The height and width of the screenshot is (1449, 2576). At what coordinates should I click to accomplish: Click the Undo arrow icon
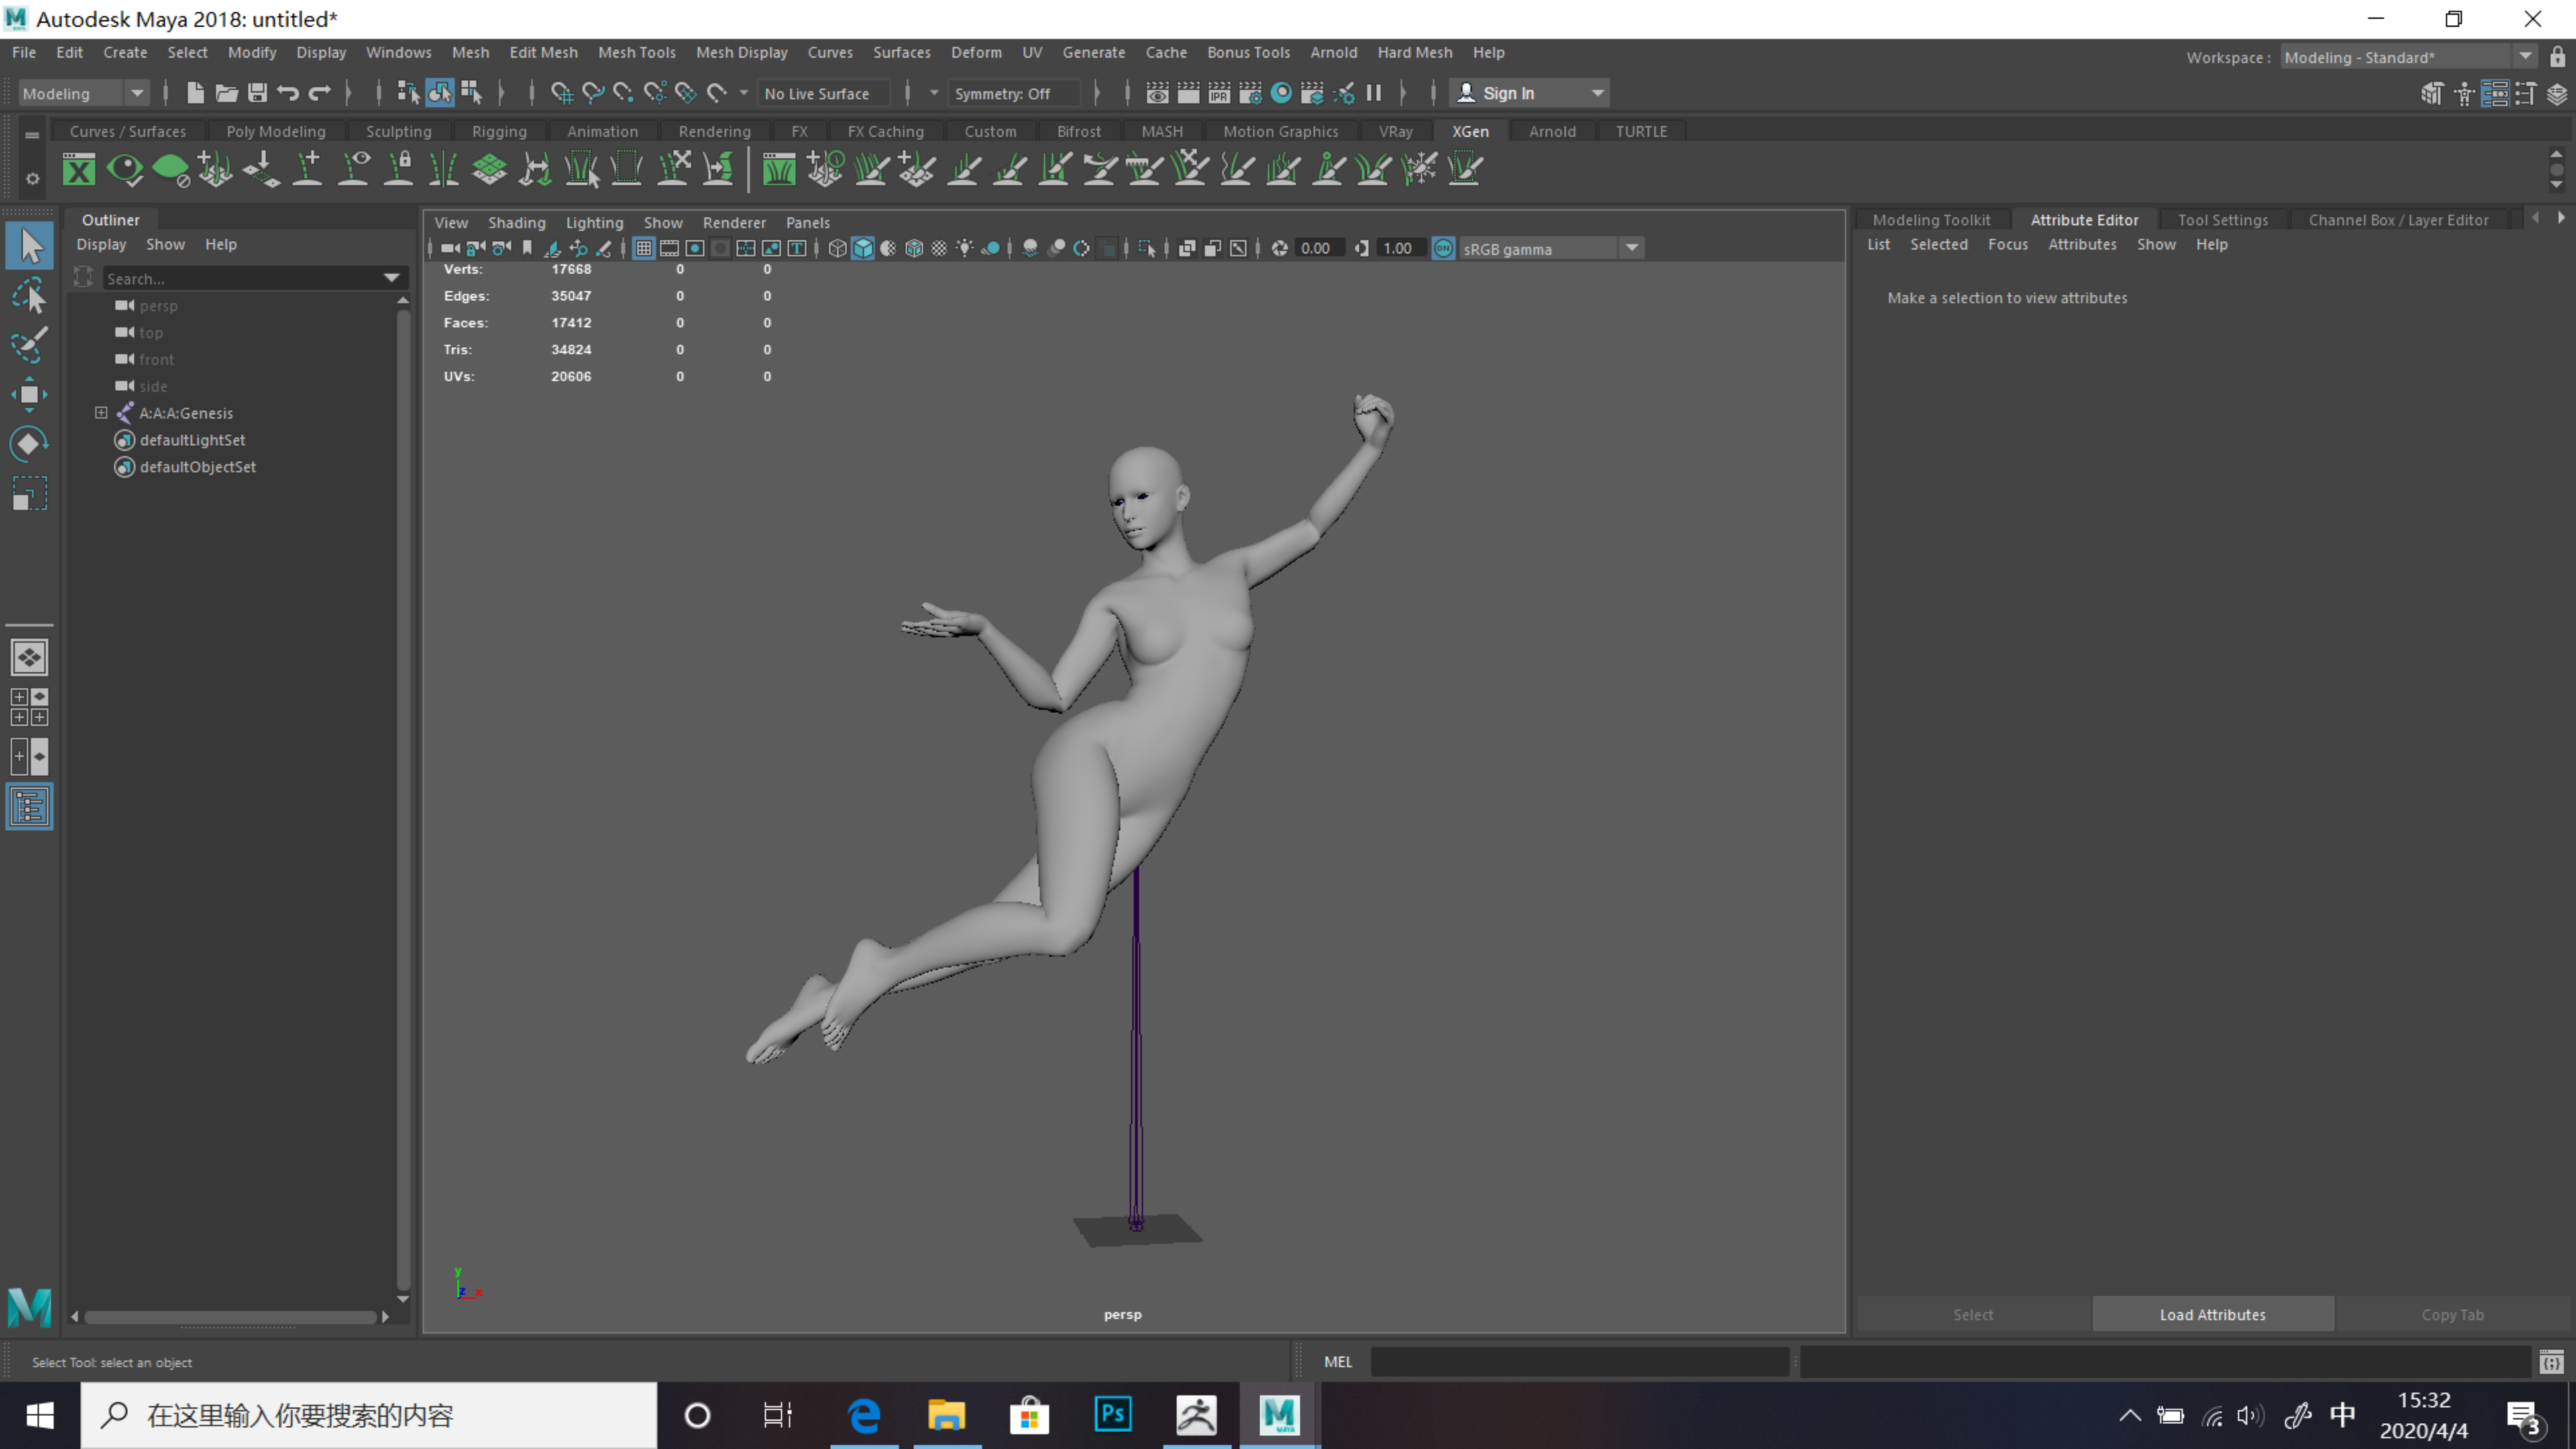pyautogui.click(x=288, y=93)
